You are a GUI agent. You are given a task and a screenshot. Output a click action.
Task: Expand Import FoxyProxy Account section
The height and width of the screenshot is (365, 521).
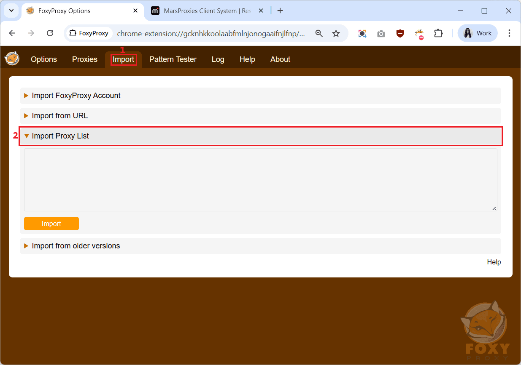76,96
